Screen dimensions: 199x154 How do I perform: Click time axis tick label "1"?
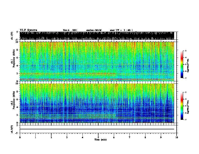(35, 137)
